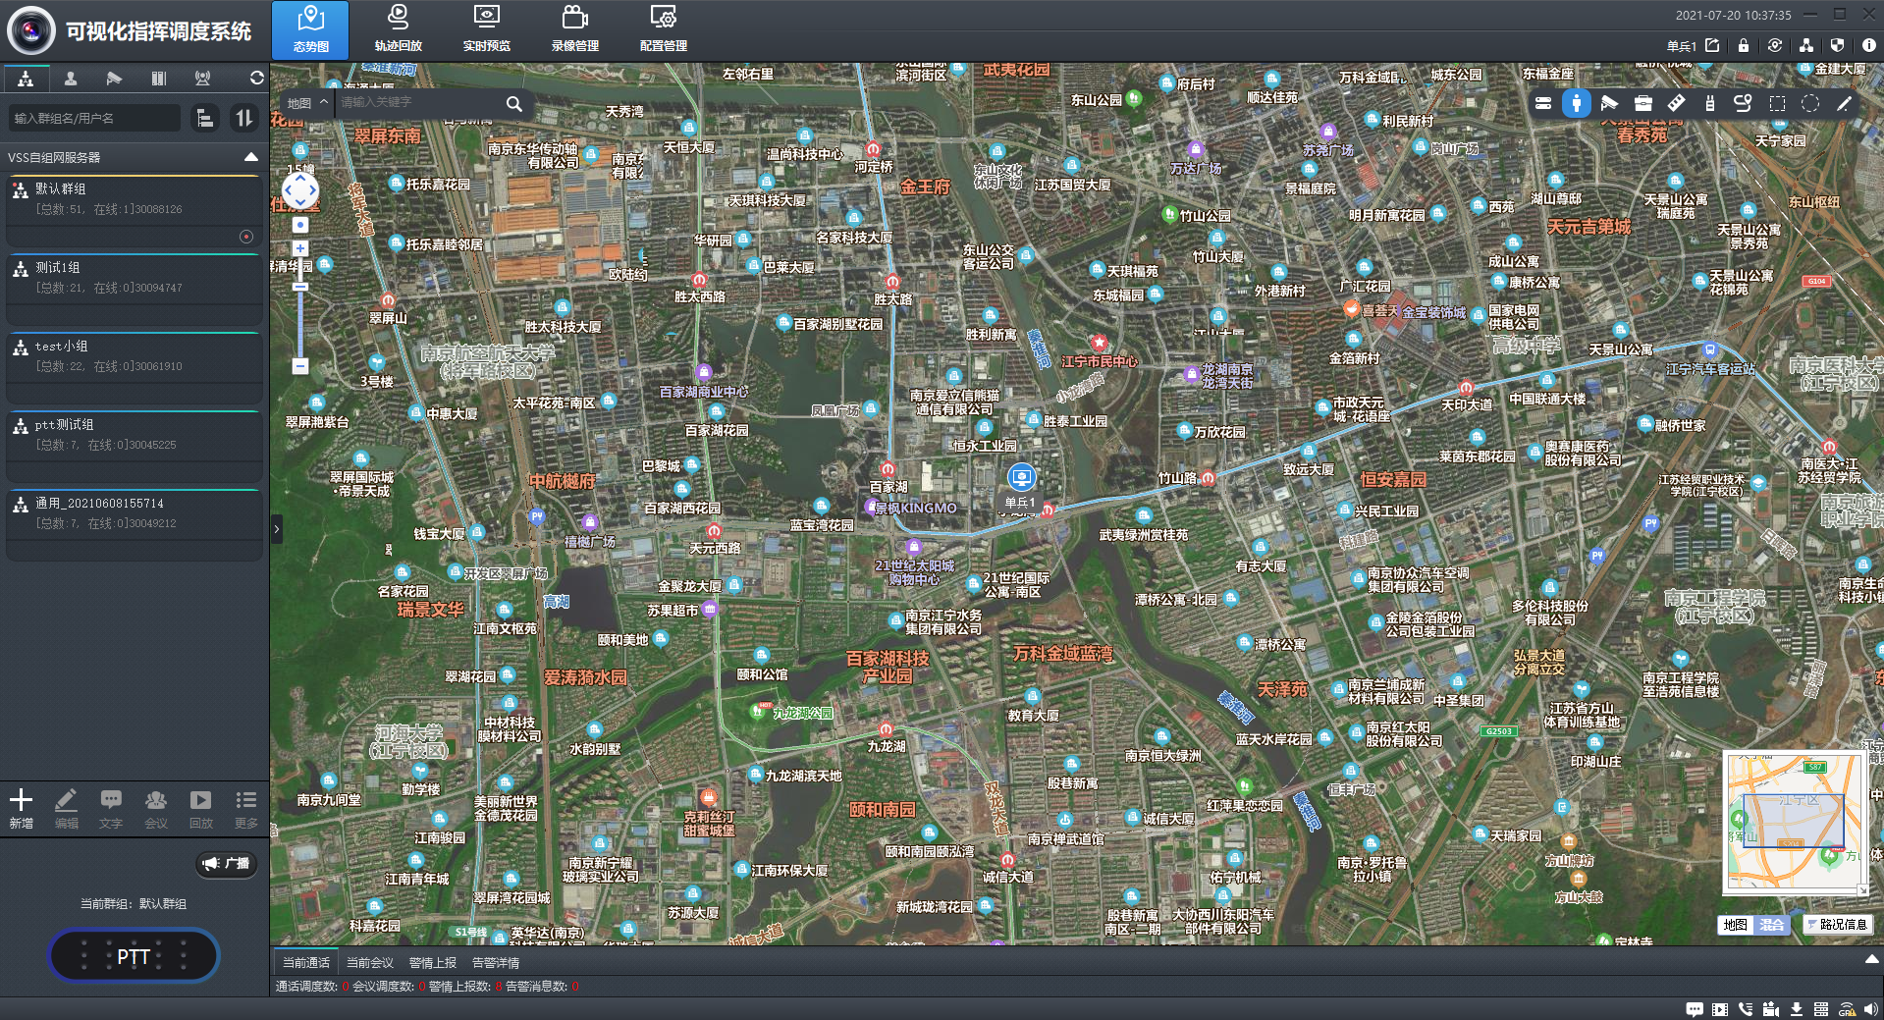The height and width of the screenshot is (1020, 1884).
Task: Click the sort order button beside group search
Action: (x=242, y=118)
